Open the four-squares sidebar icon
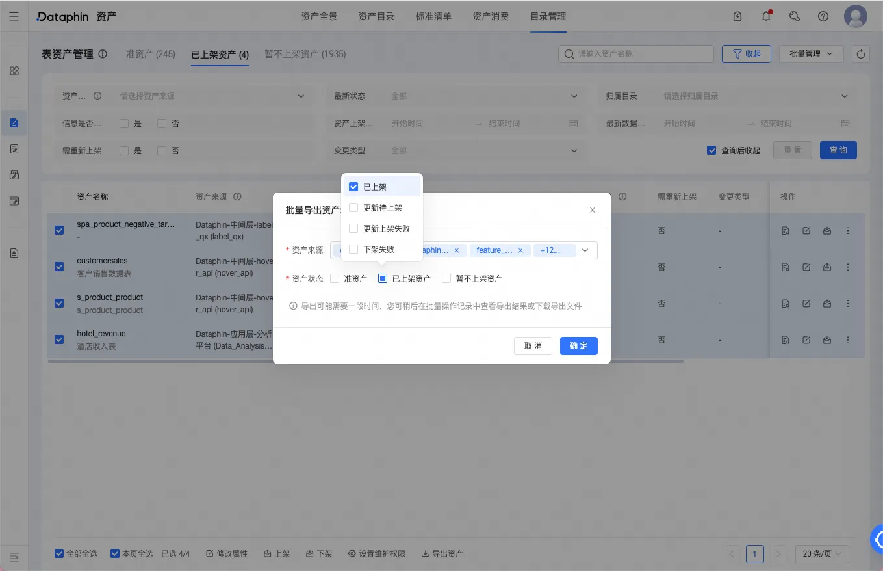883x571 pixels. pos(14,71)
